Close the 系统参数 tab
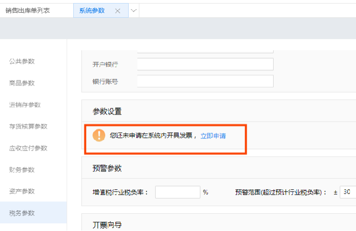Image resolution: width=356 pixels, height=231 pixels. (117, 11)
